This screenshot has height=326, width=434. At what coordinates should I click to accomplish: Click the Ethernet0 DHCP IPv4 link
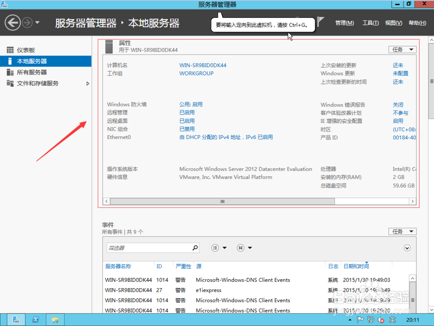226,137
